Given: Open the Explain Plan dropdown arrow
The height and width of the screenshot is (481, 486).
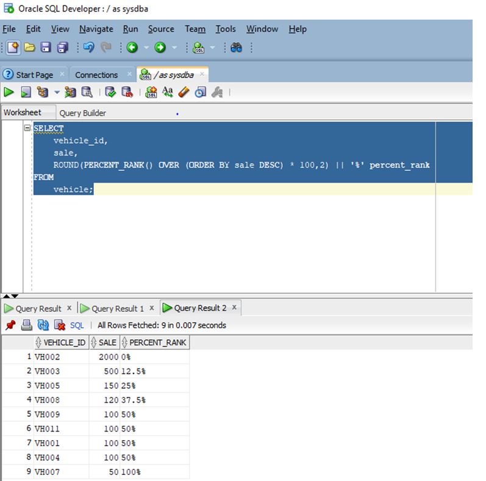Looking at the screenshot, I should (57, 92).
